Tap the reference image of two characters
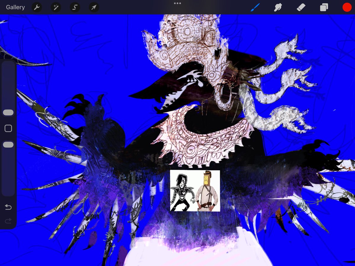This screenshot has height=266, width=355. [195, 191]
